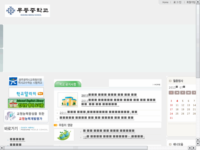Open the Internet English Library banner
Screen dimensions: 200x150
coord(26,103)
